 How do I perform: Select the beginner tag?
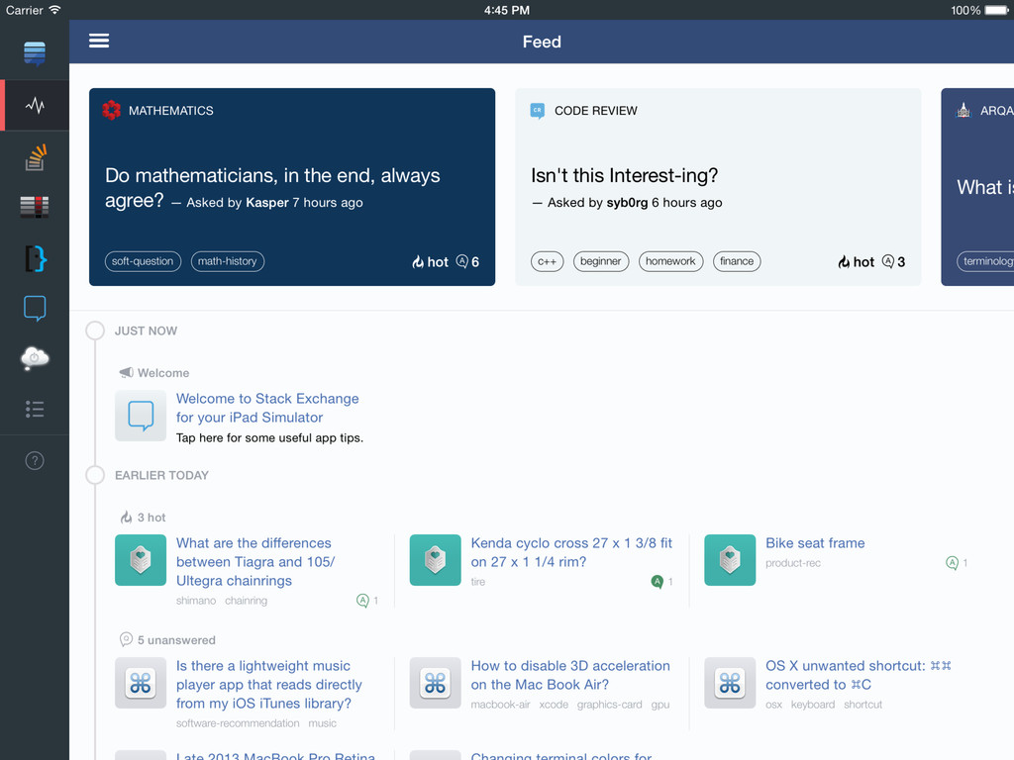601,261
